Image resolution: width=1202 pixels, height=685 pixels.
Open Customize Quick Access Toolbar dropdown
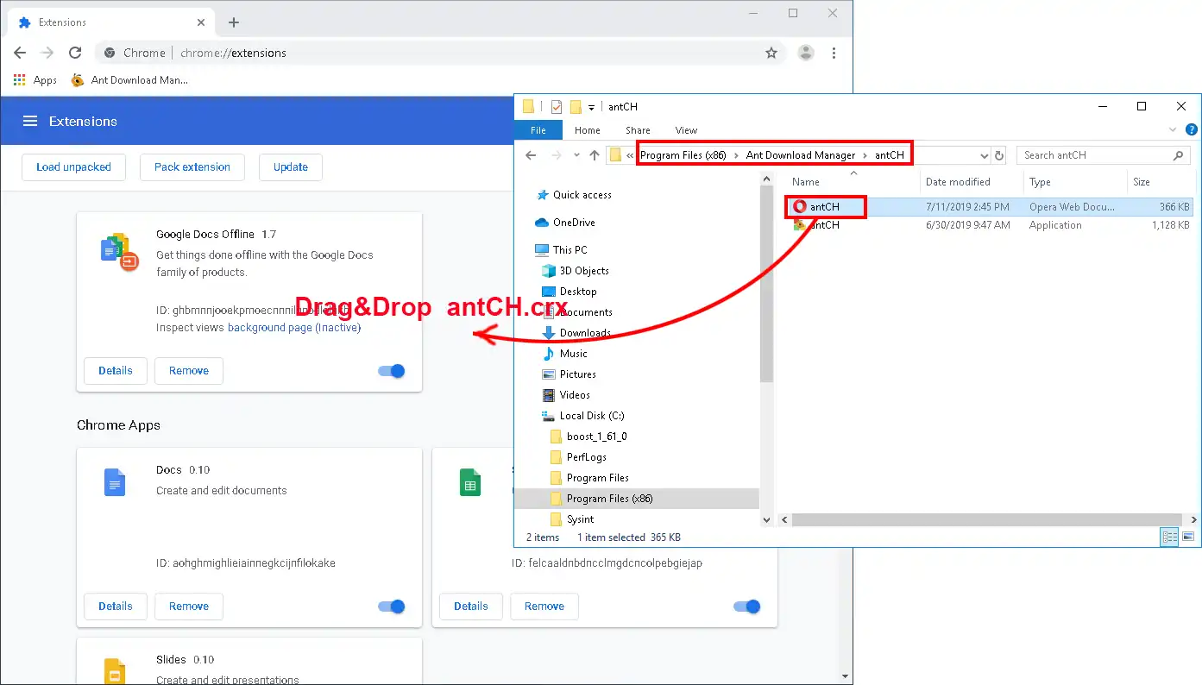point(592,107)
